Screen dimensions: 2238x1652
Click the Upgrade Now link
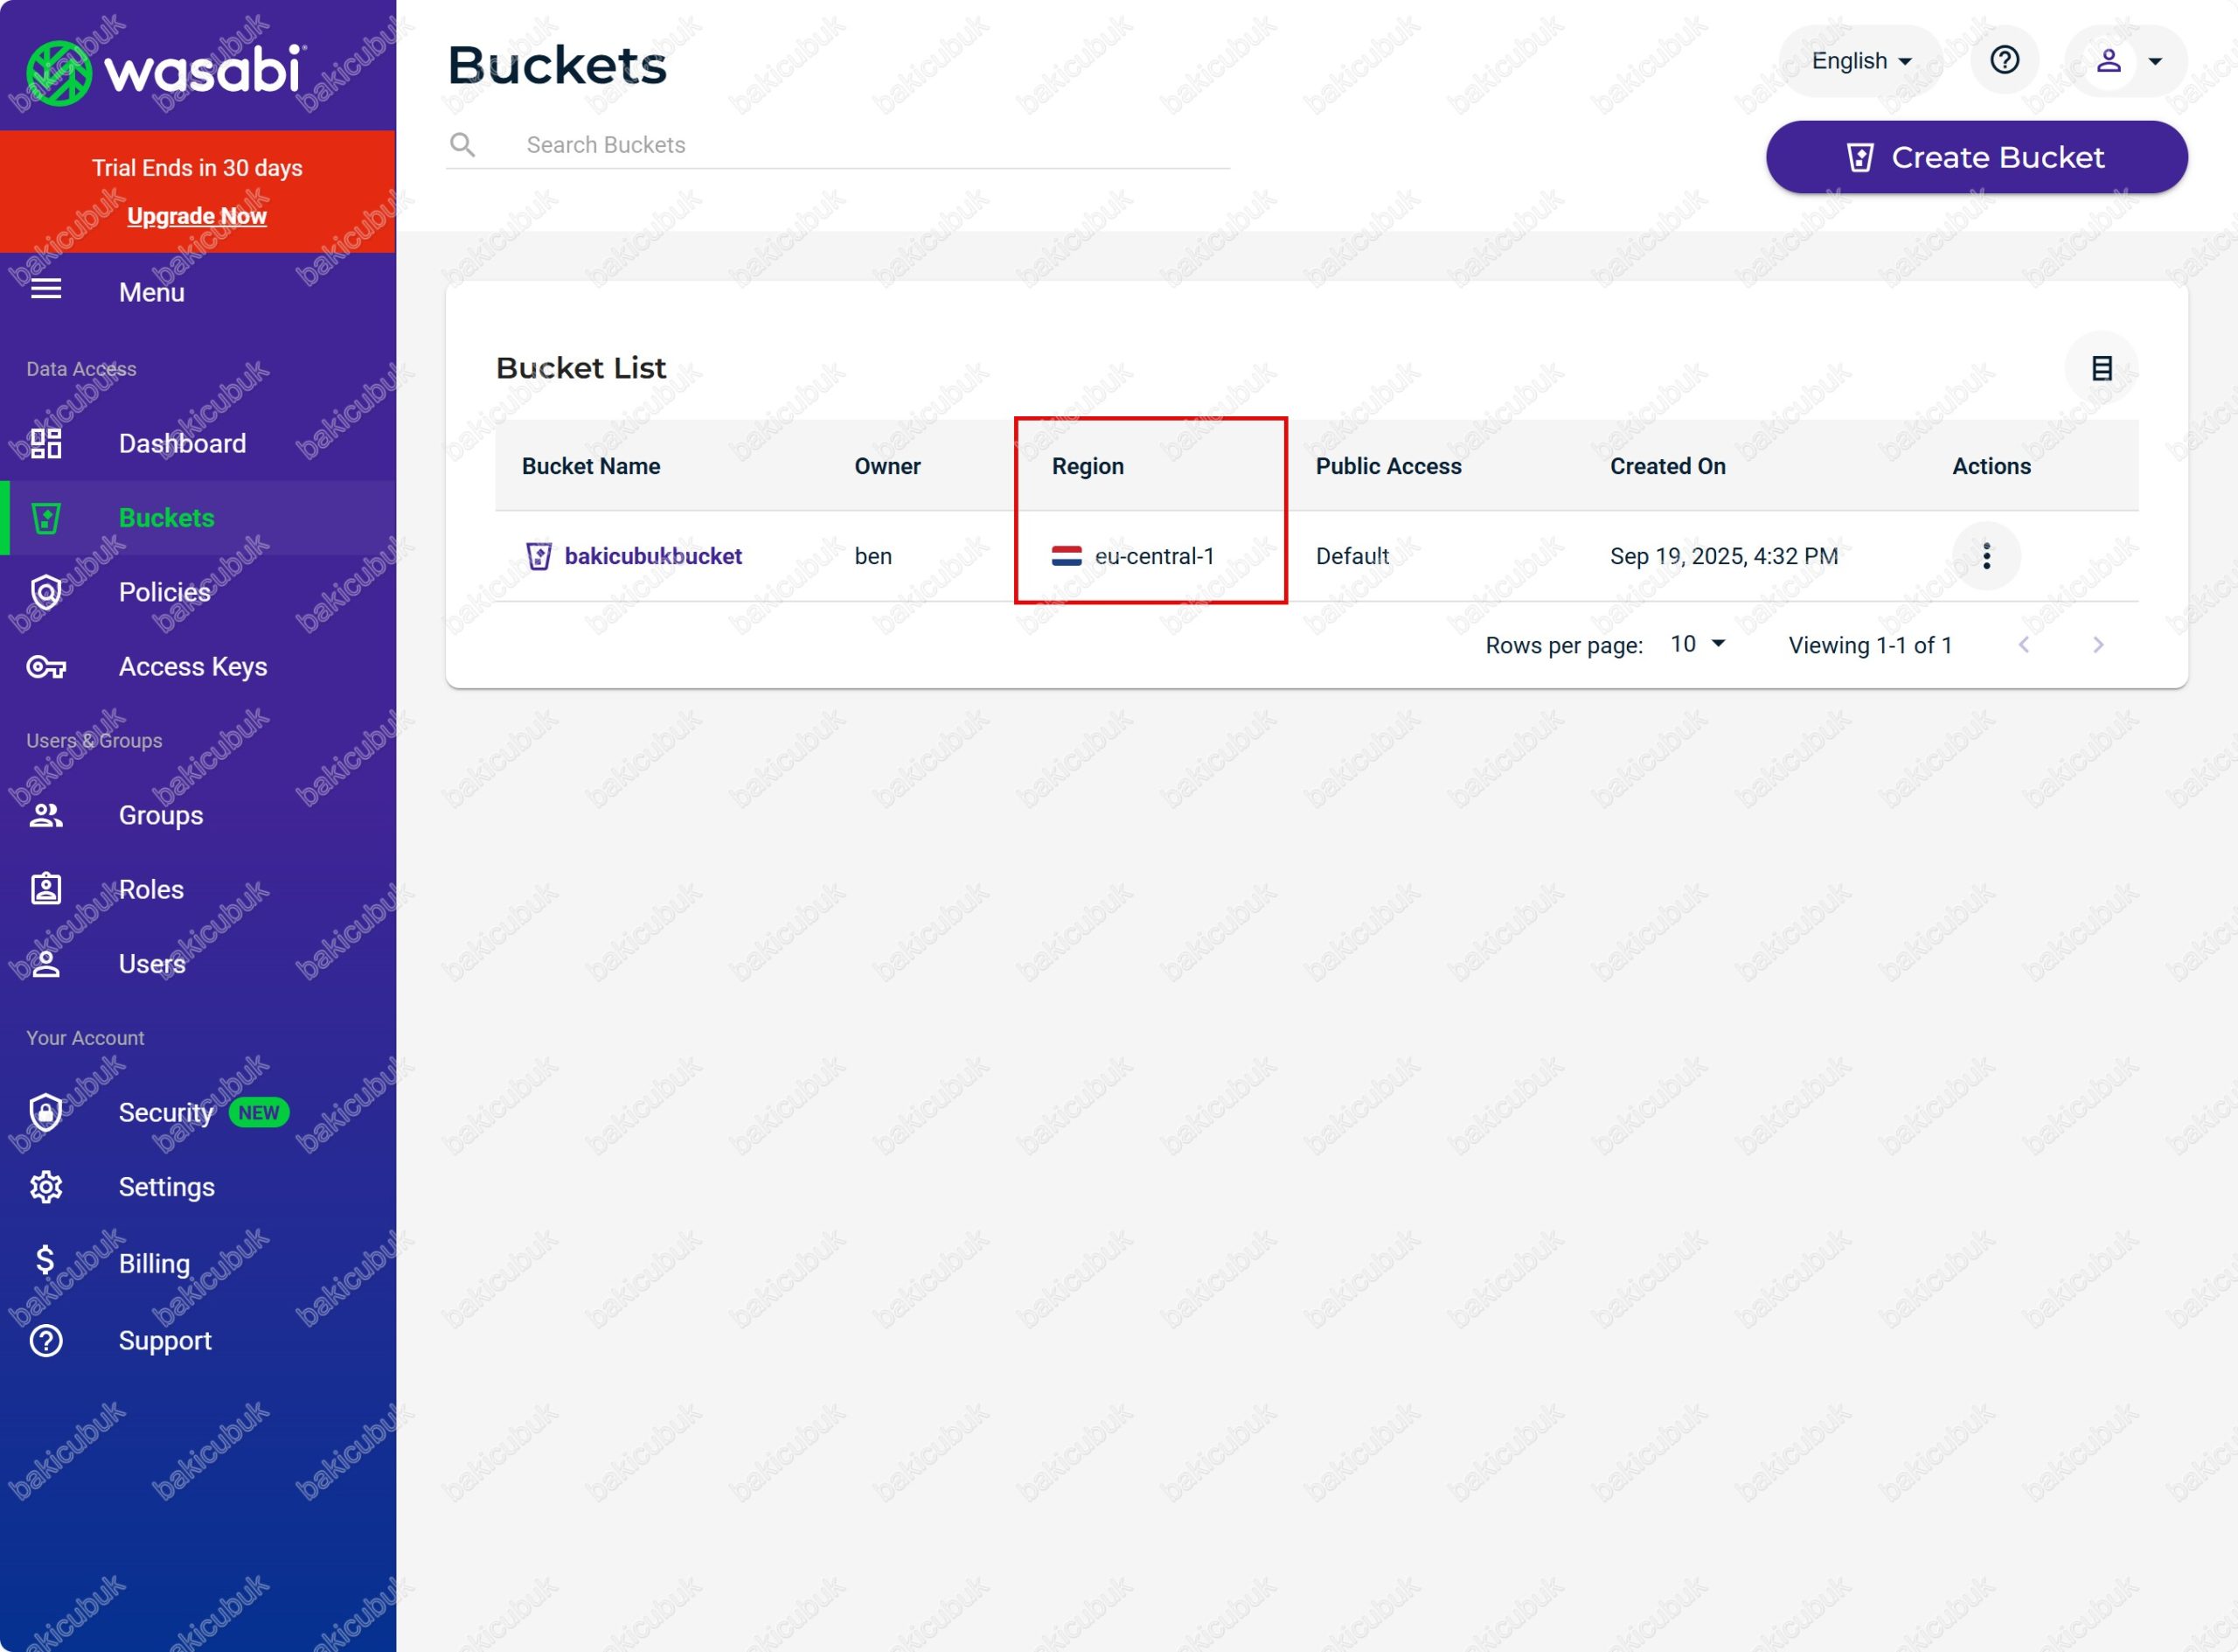[197, 216]
